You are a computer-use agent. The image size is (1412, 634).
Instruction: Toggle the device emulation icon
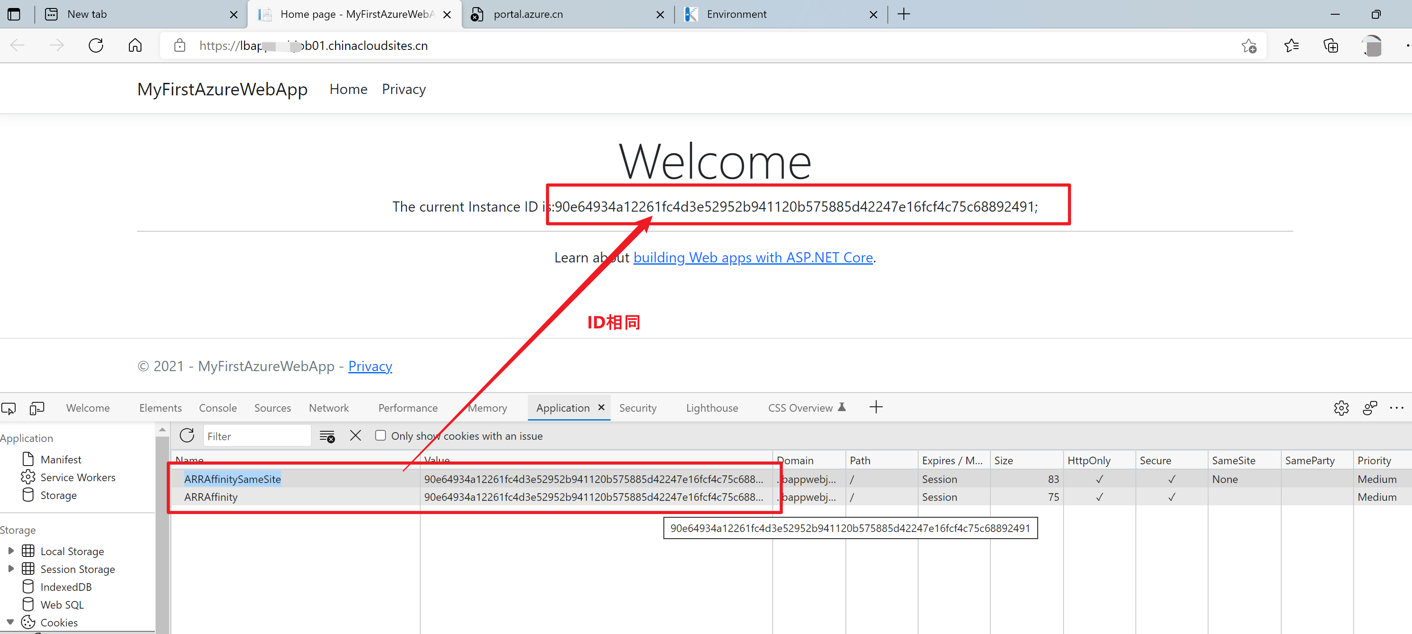click(37, 408)
